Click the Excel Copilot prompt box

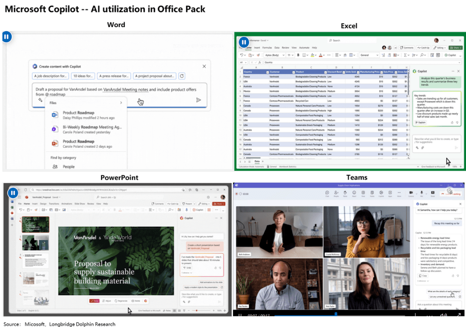coord(436,143)
